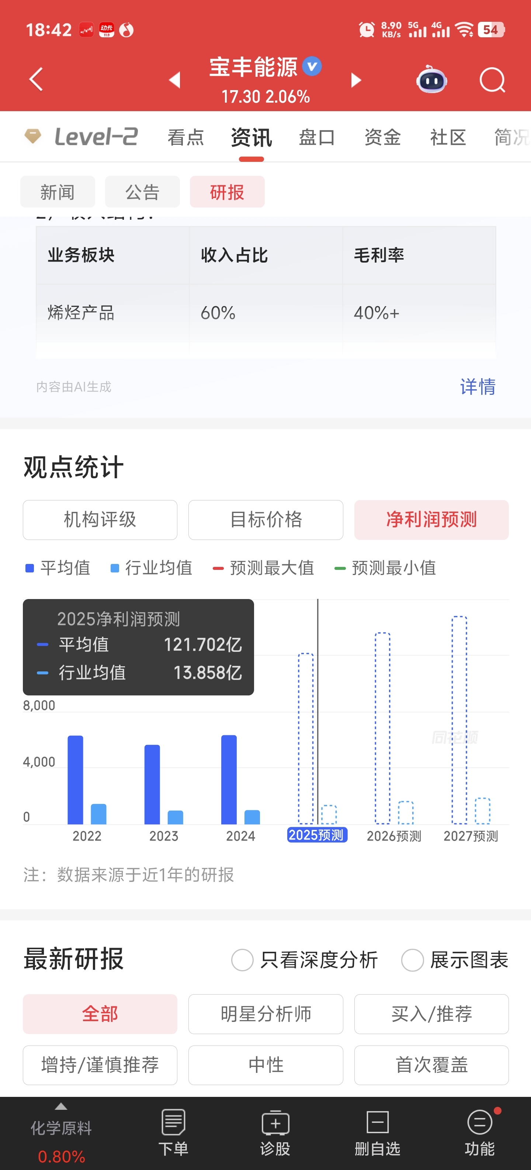The width and height of the screenshot is (531, 1170).
Task: Open the AI robot assistant
Action: tap(431, 79)
